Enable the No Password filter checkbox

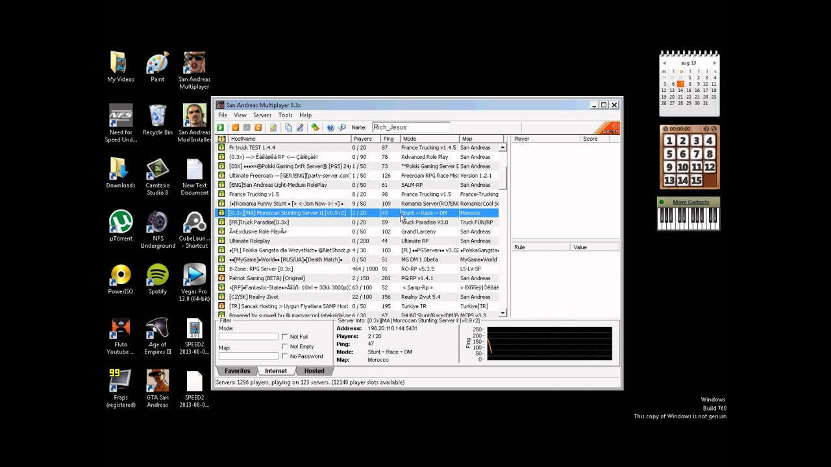point(285,356)
